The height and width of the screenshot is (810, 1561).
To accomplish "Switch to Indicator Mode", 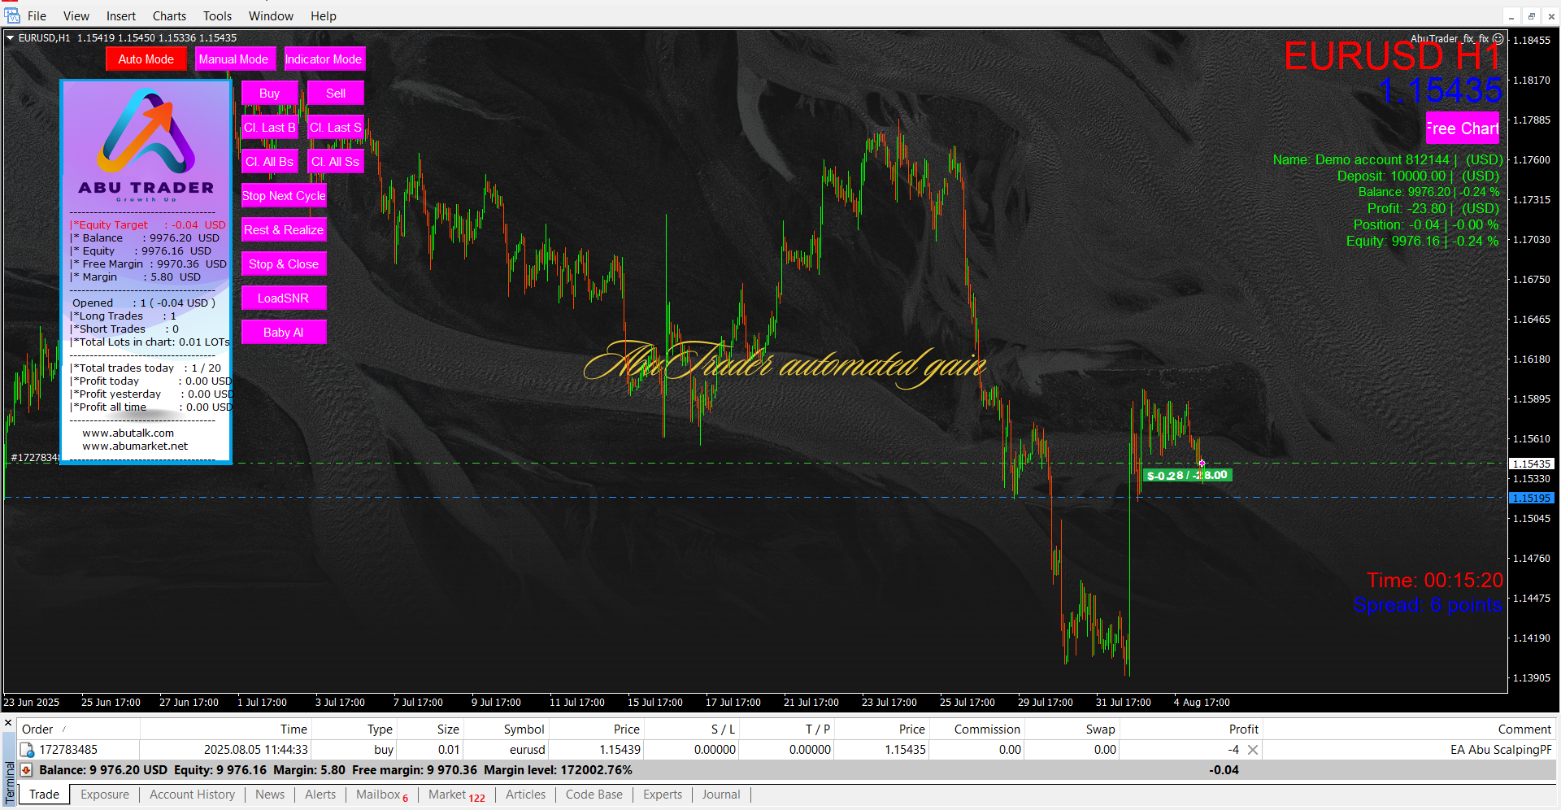I will 323,59.
